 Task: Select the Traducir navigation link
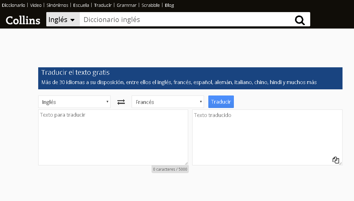[102, 5]
